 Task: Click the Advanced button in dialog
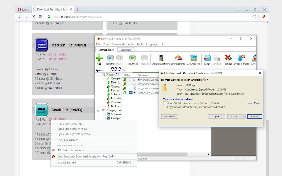(x=170, y=117)
